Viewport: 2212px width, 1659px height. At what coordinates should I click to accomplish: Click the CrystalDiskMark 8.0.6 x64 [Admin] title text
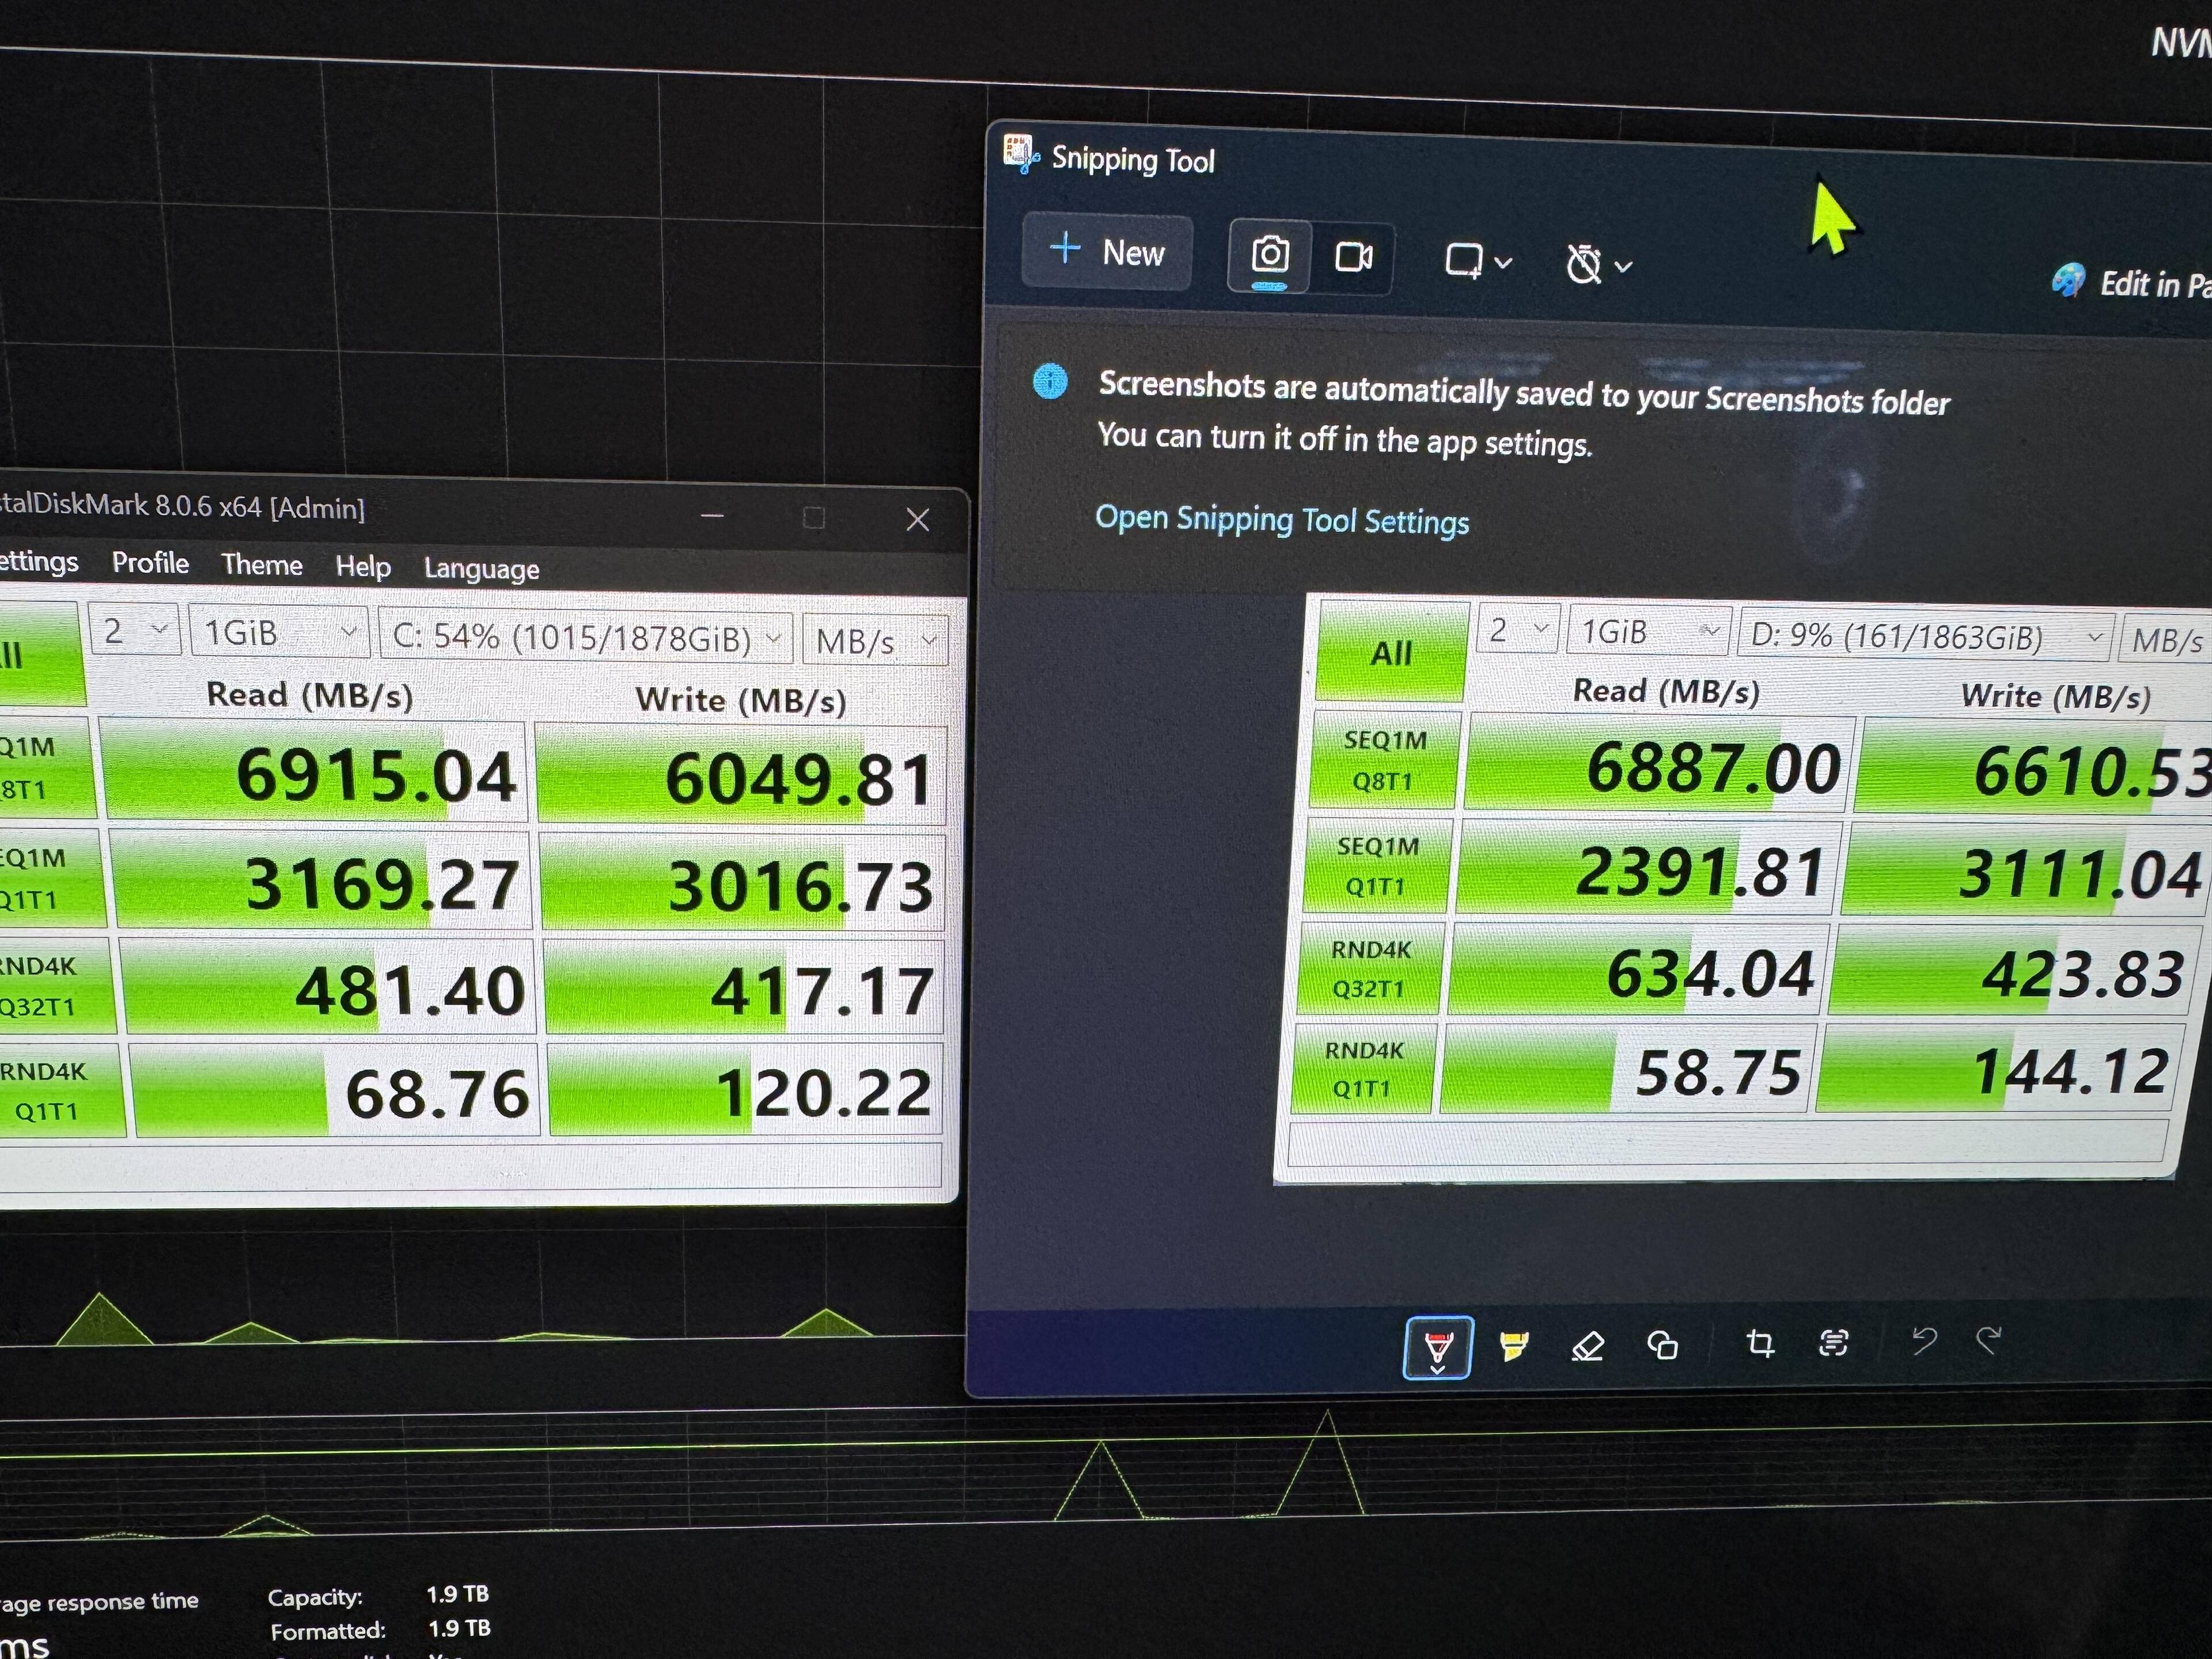coord(182,506)
